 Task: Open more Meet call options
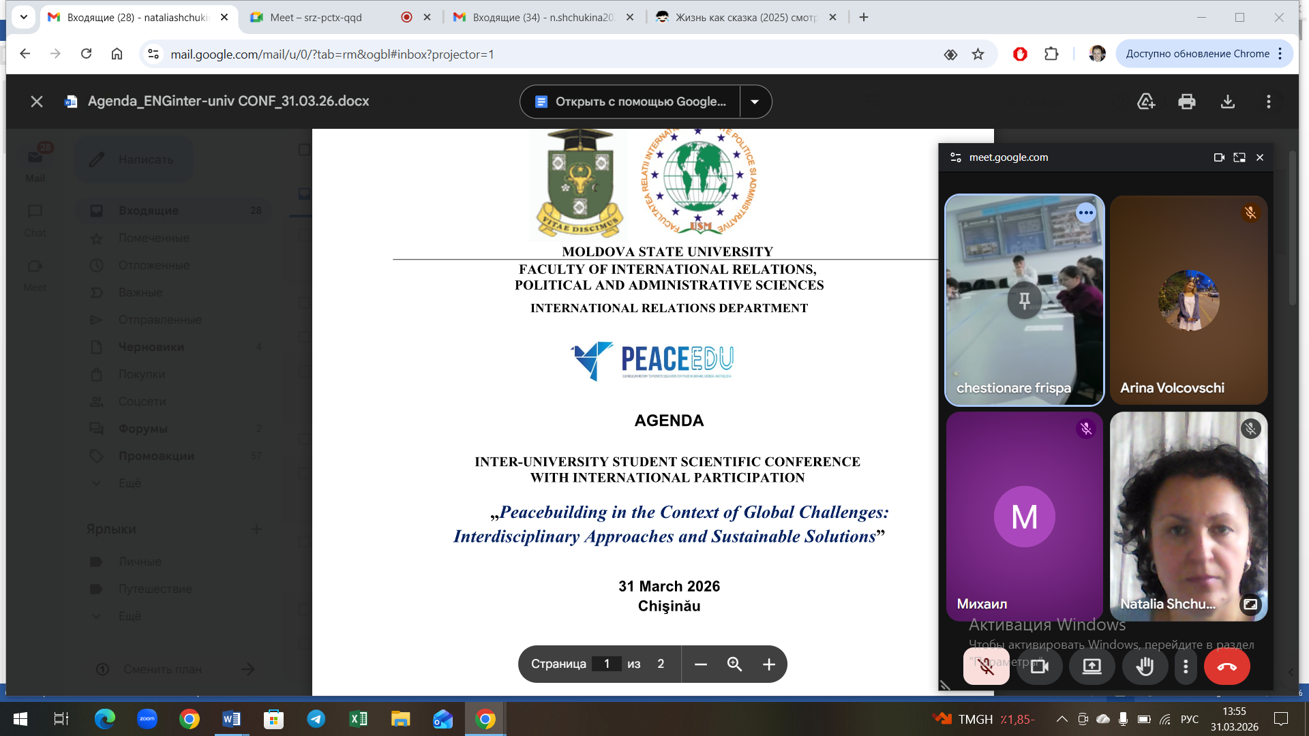(1186, 666)
